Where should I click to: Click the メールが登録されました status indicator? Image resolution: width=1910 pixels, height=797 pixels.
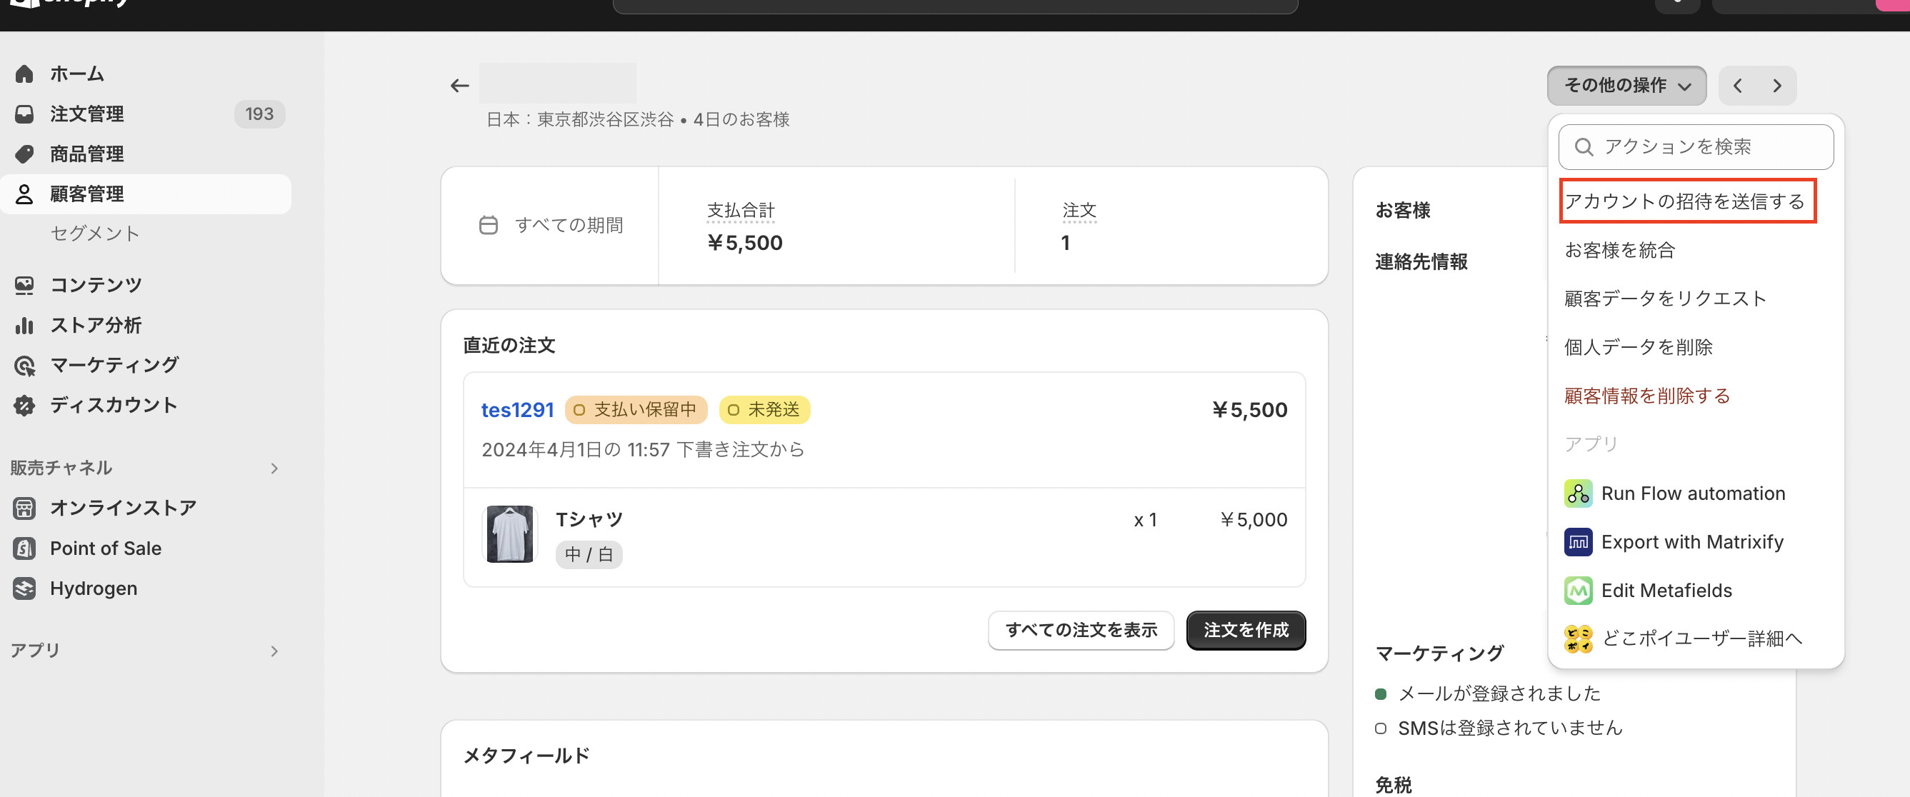(1380, 693)
